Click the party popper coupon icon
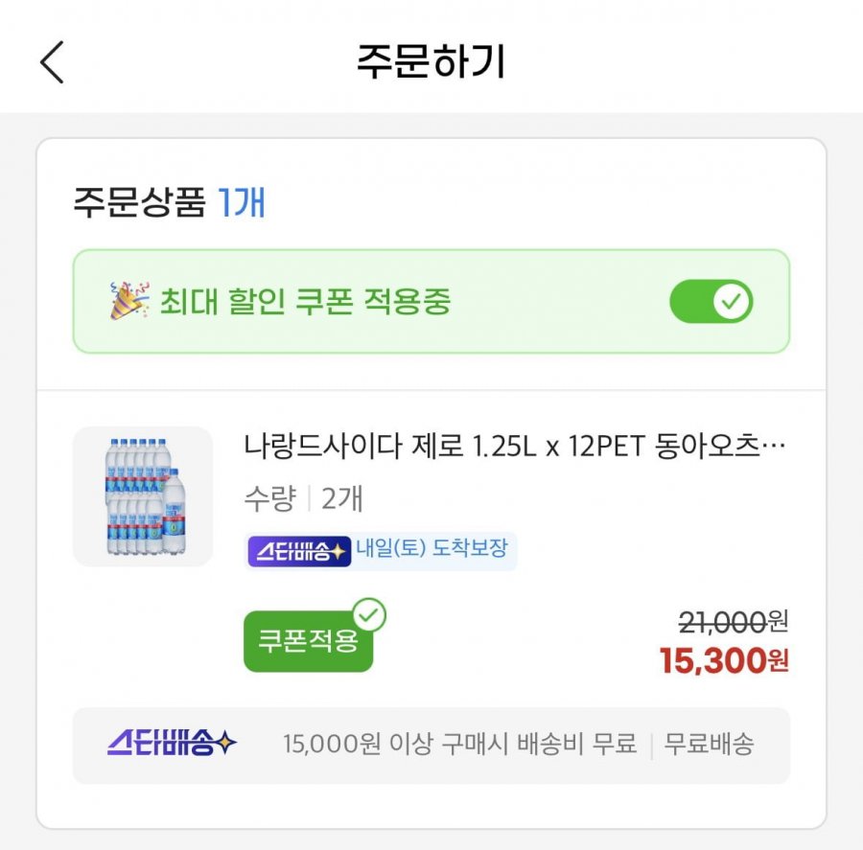Image resolution: width=863 pixels, height=850 pixels. click(x=128, y=303)
